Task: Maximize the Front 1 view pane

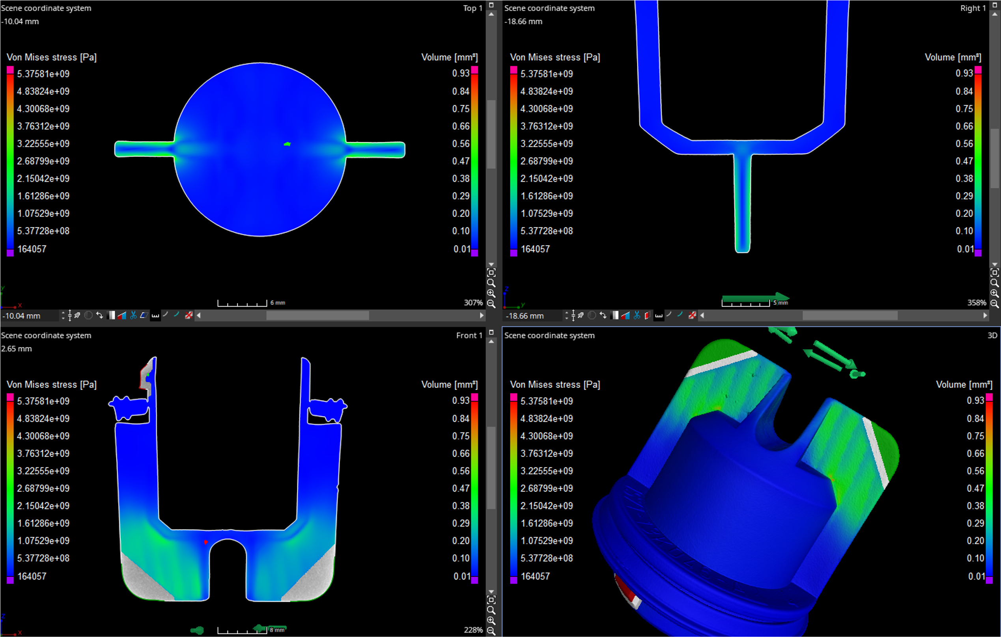Action: (491, 333)
